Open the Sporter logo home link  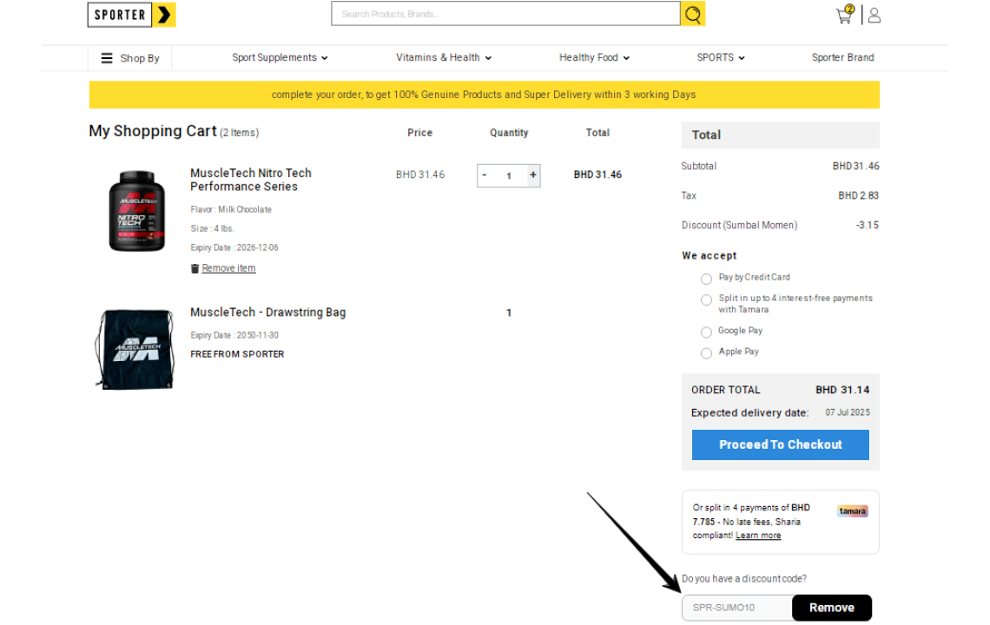131,15
